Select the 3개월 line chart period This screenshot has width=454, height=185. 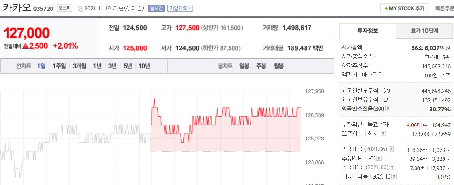tap(79, 66)
